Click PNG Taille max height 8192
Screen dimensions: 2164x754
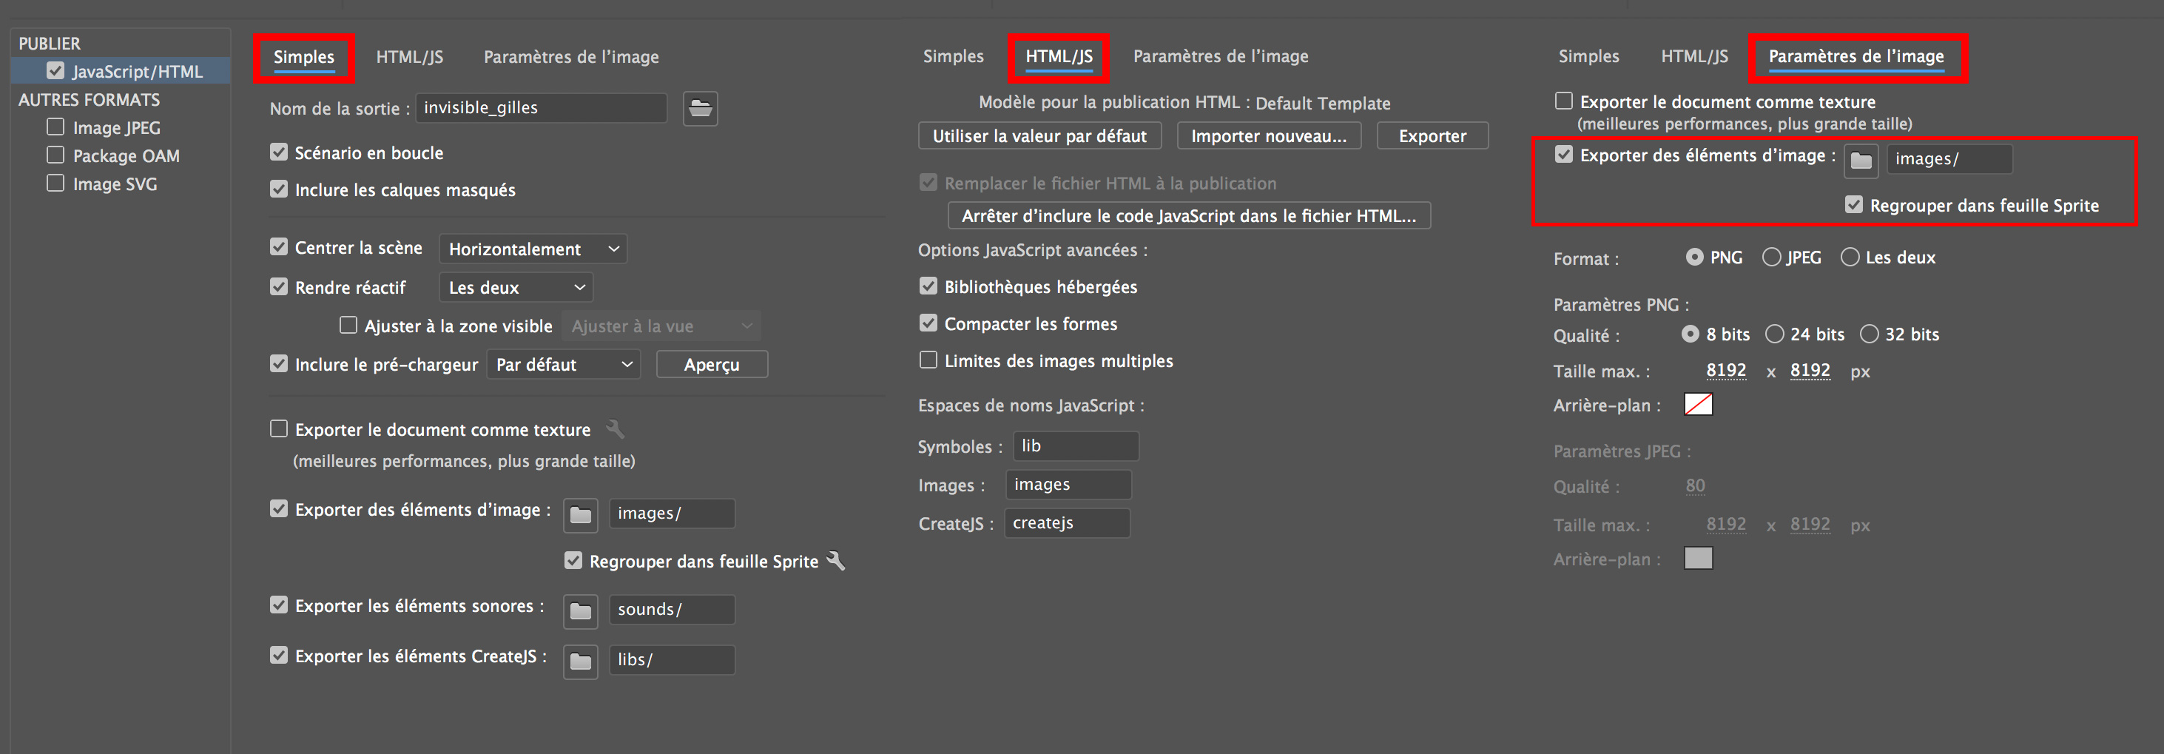(x=1810, y=371)
